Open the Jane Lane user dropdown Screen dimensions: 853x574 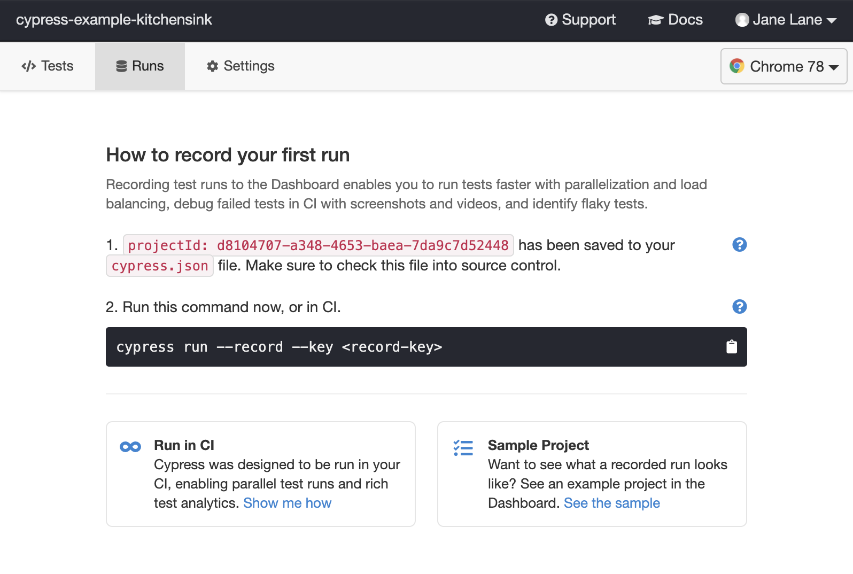pyautogui.click(x=786, y=20)
